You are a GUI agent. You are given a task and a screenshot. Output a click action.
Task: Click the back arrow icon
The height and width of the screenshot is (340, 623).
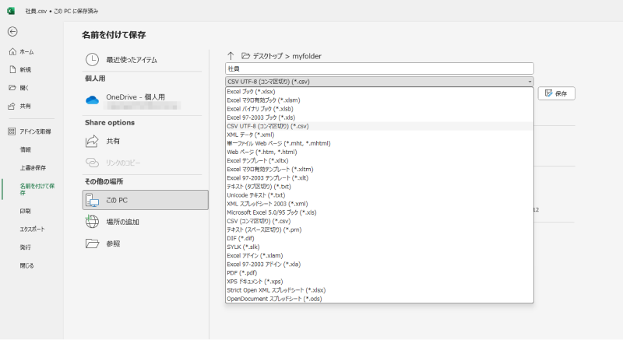click(12, 32)
